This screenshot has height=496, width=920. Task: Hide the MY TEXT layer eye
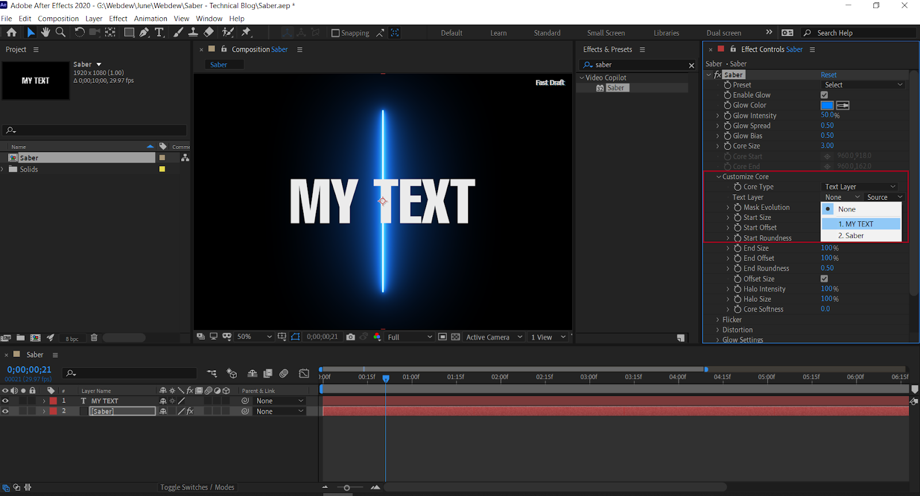(x=6, y=401)
